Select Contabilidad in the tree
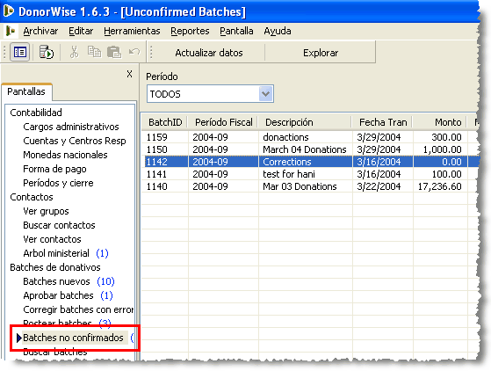The image size is (491, 371). click(36, 113)
